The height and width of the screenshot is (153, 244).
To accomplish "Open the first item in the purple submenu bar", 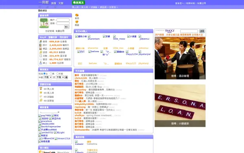I will click(75, 7).
